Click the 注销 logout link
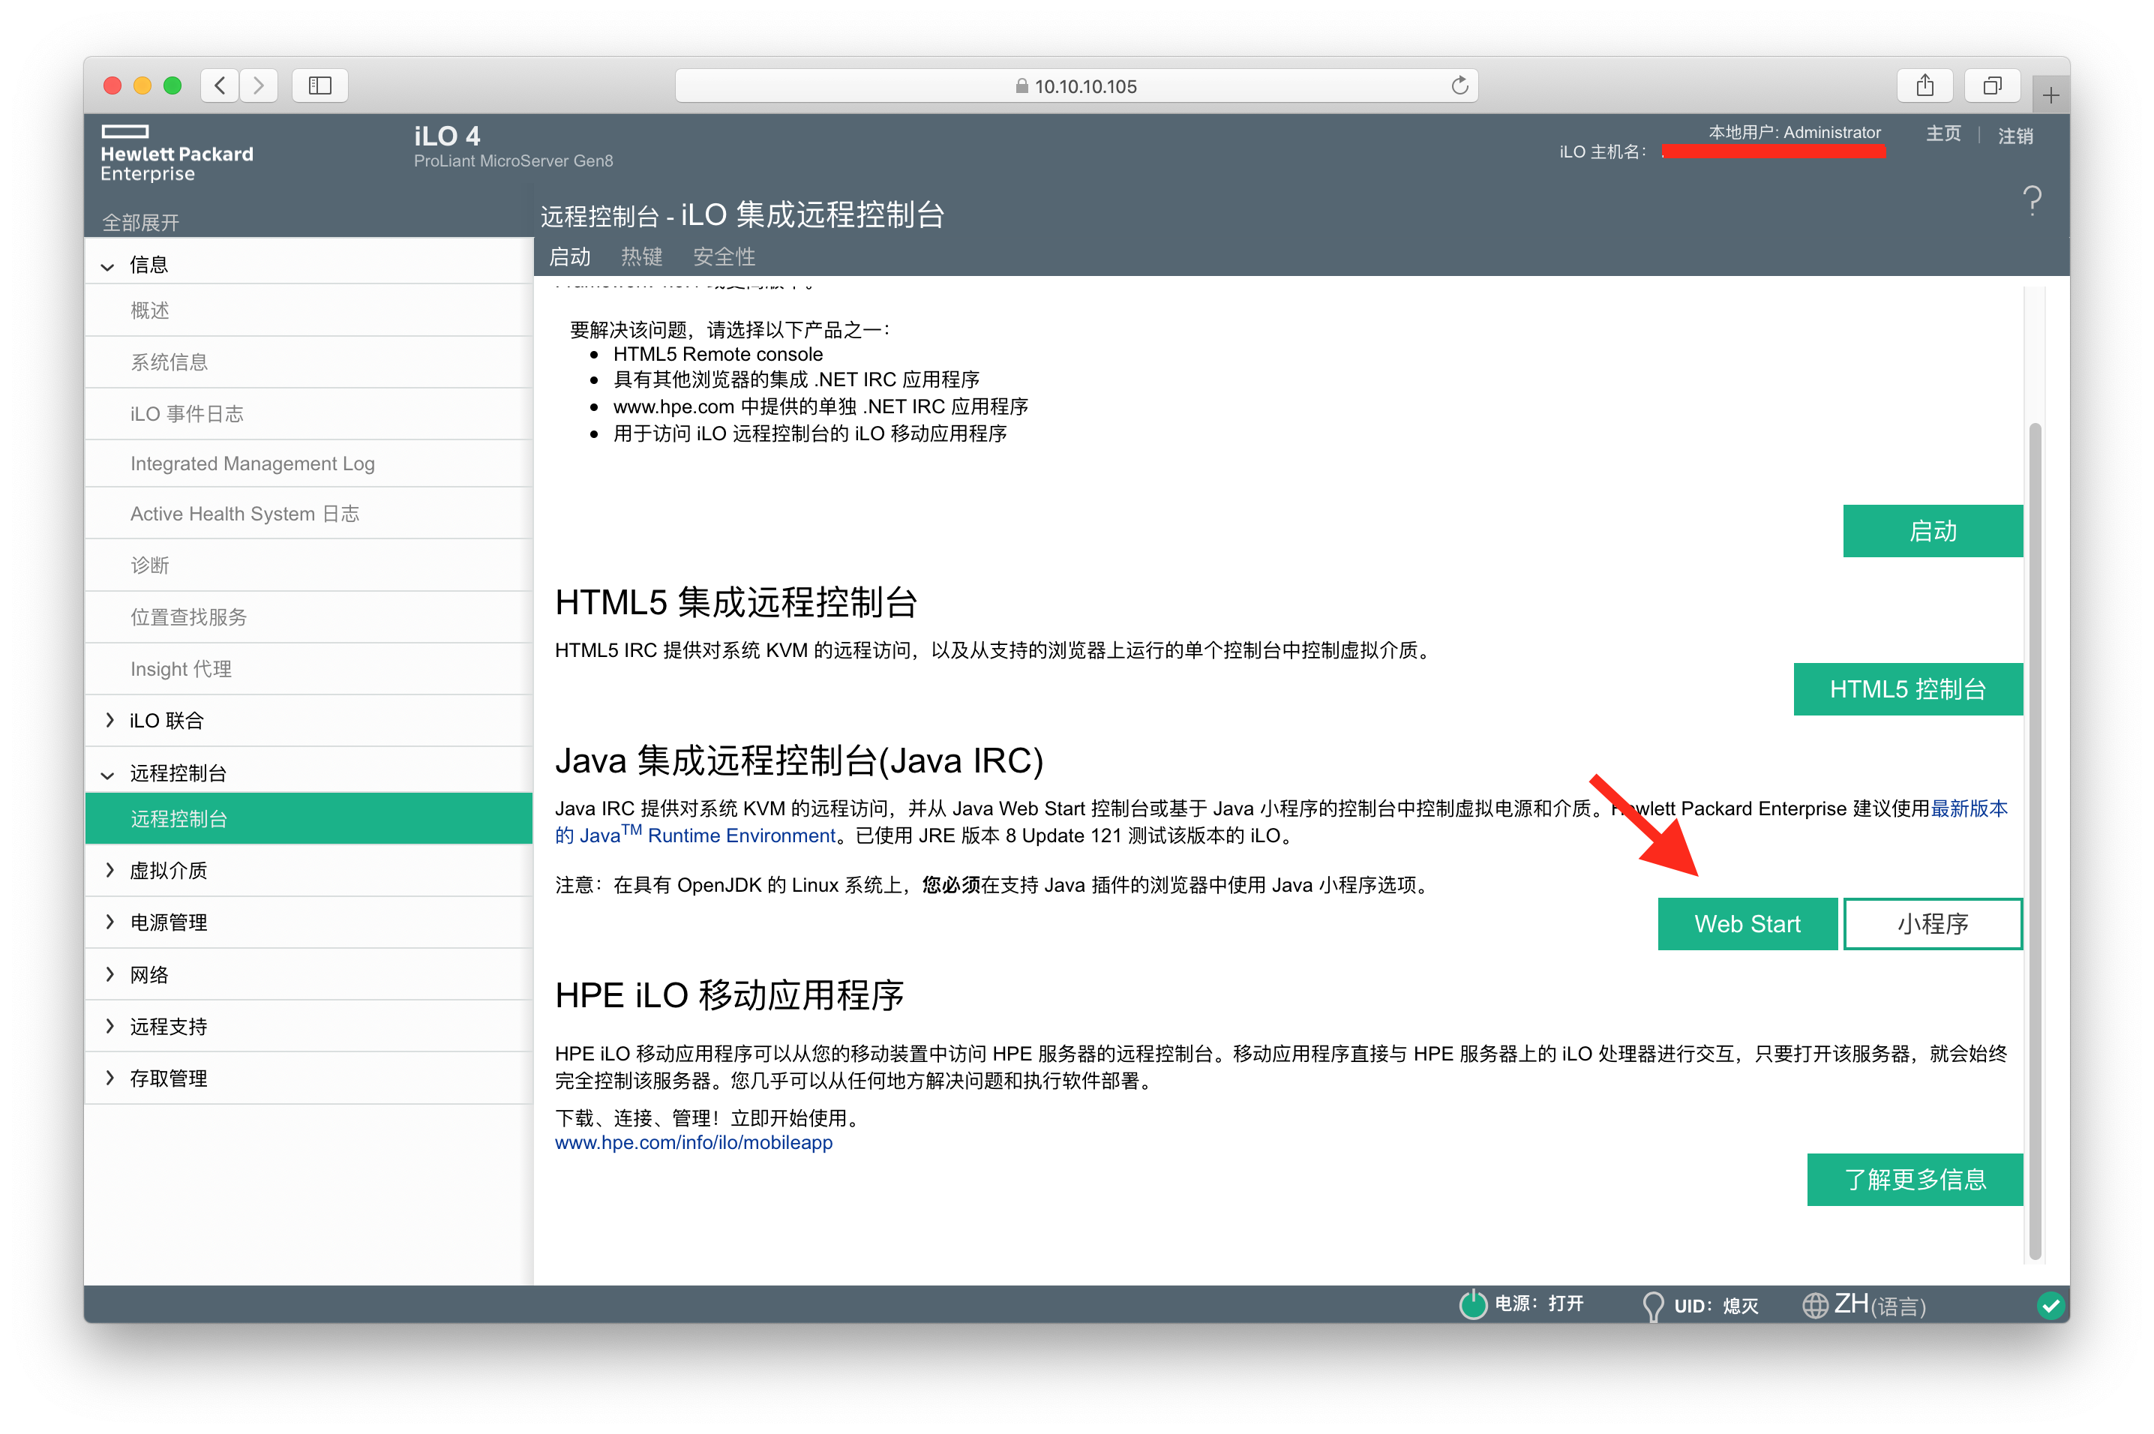The height and width of the screenshot is (1434, 2154). coord(2015,136)
